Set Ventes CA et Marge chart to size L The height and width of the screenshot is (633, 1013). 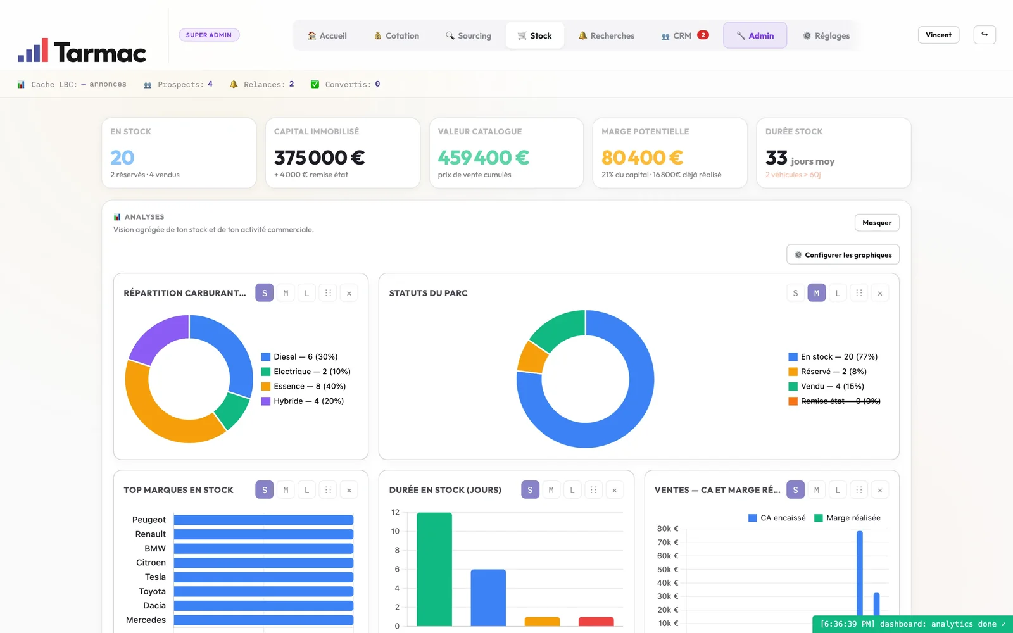(838, 490)
